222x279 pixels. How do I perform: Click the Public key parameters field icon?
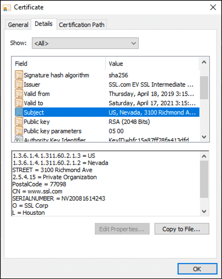[19, 131]
